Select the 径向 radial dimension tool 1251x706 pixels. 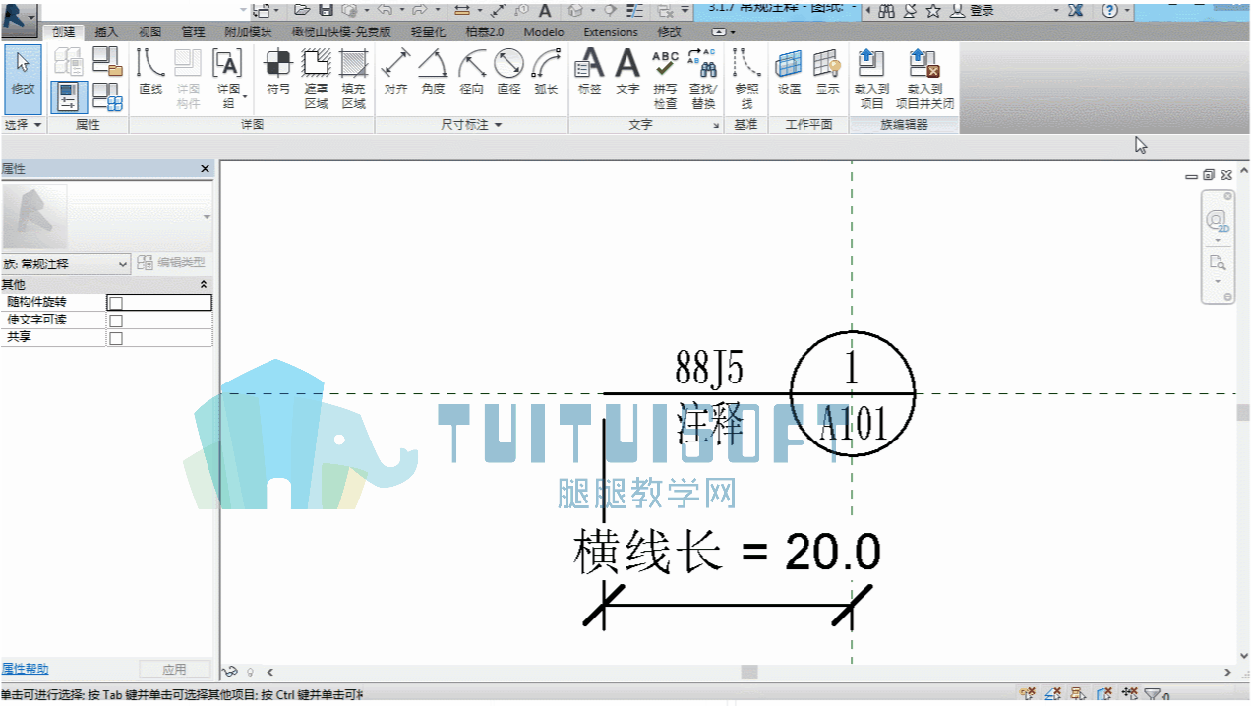tap(471, 73)
